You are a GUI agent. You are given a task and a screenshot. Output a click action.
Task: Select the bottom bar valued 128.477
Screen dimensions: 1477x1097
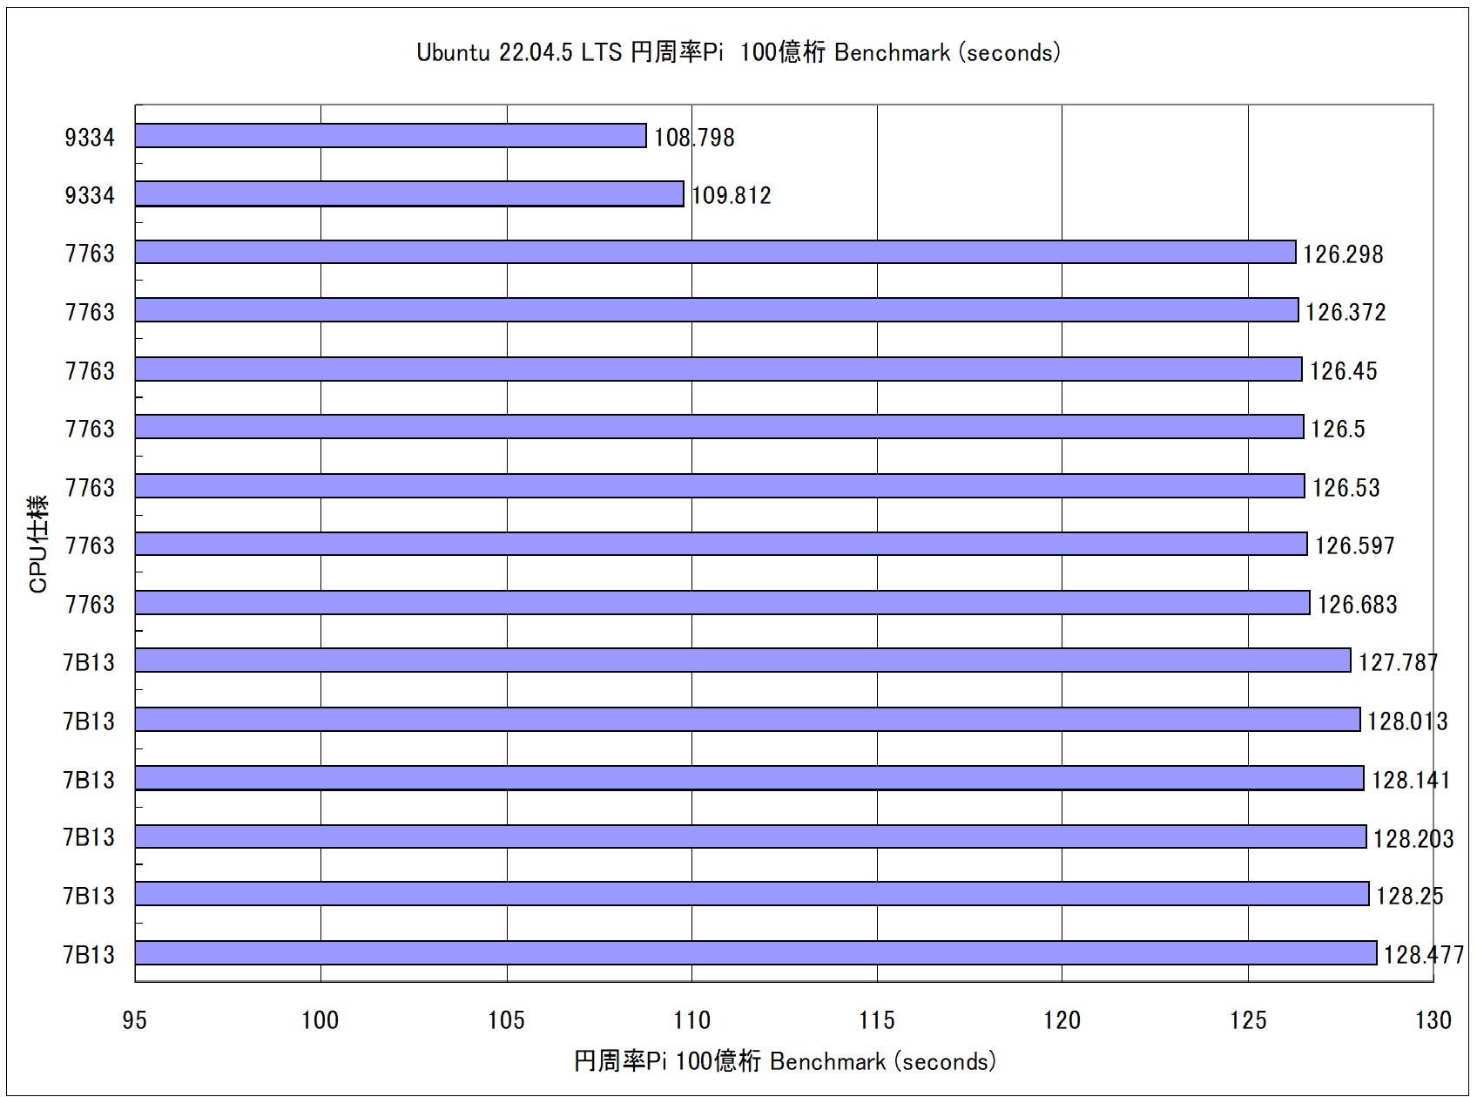pos(756,953)
